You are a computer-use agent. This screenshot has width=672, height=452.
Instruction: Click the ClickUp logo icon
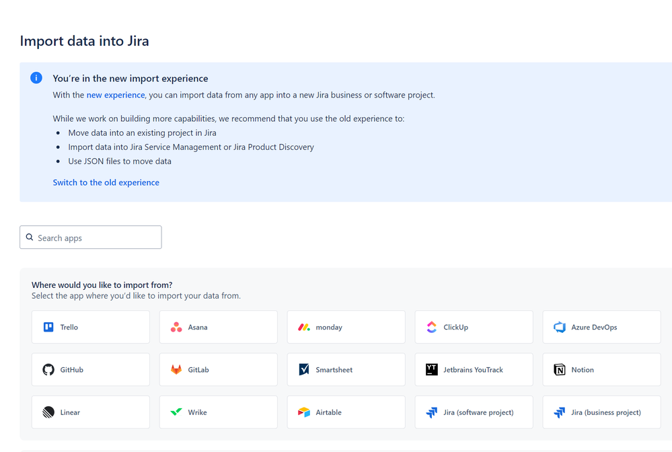[432, 328]
